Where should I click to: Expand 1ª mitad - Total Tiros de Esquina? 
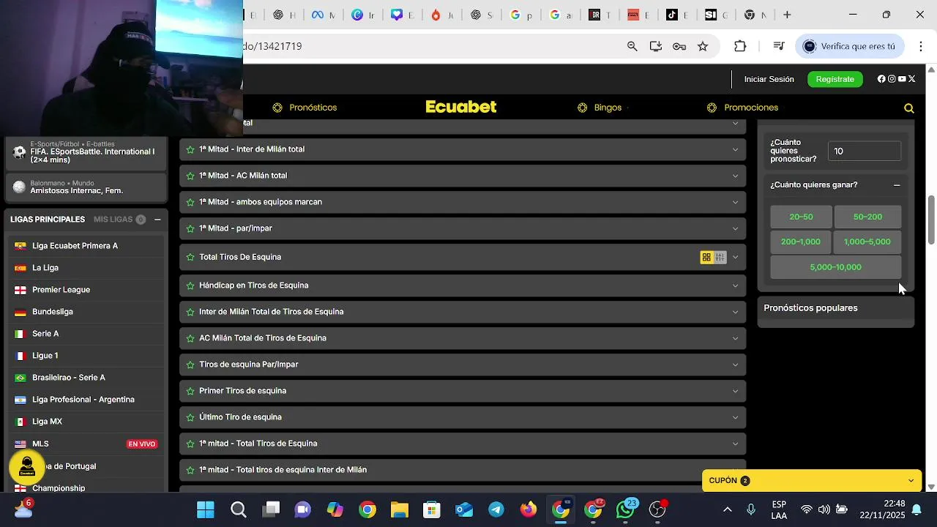point(463,444)
